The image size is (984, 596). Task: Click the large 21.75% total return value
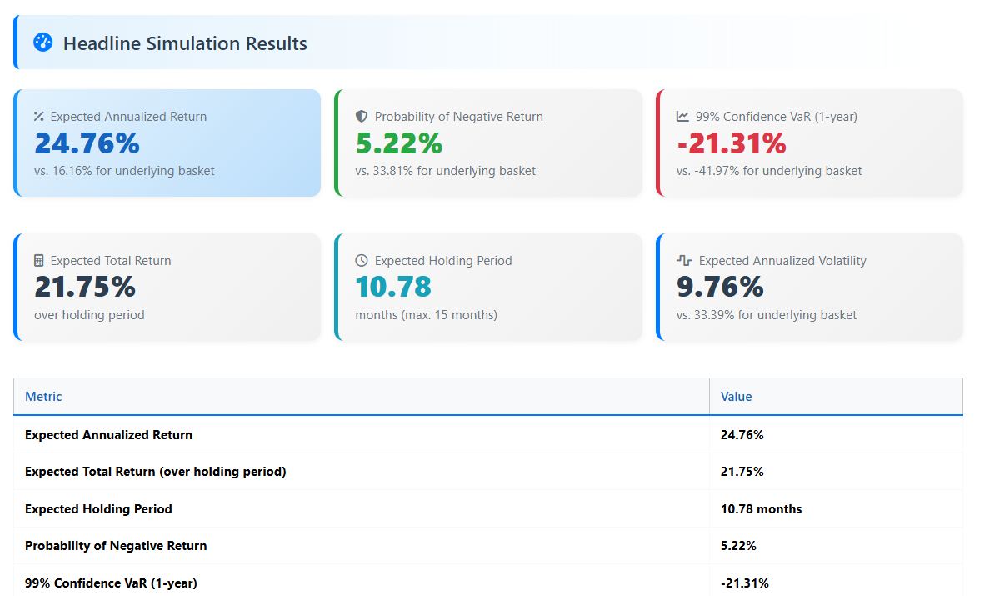[x=85, y=287]
